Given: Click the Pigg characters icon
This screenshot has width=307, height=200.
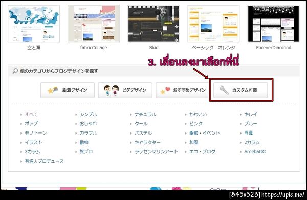Looking at the screenshot, I should point(112,90).
